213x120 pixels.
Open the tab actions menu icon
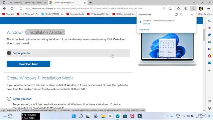tap(4, 3)
